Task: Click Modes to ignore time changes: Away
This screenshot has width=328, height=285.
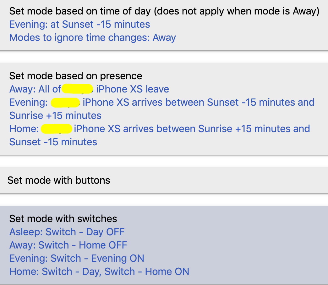Action: [x=93, y=38]
